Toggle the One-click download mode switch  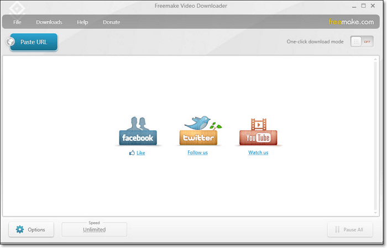click(362, 42)
